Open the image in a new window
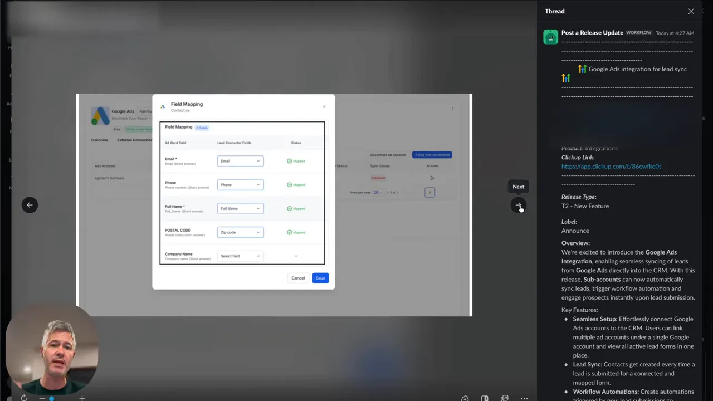The height and width of the screenshot is (401, 713). click(x=505, y=398)
